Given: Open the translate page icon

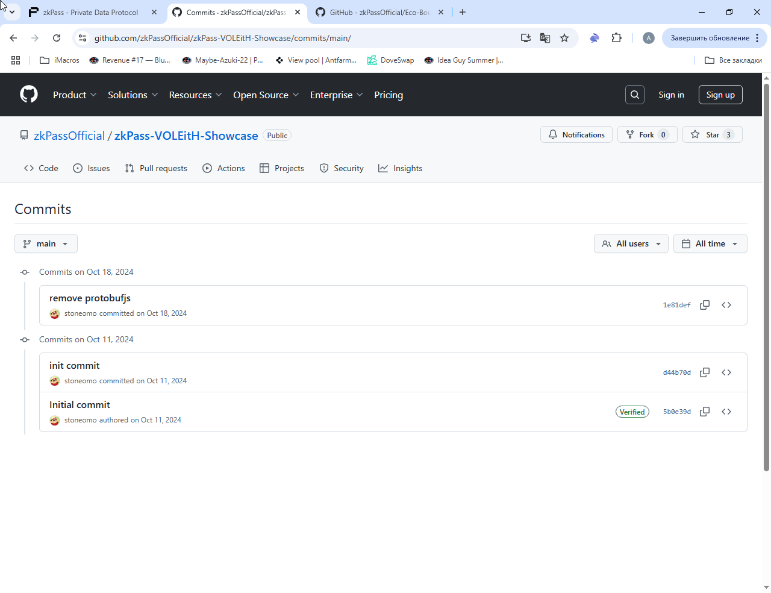Looking at the screenshot, I should click(x=545, y=38).
